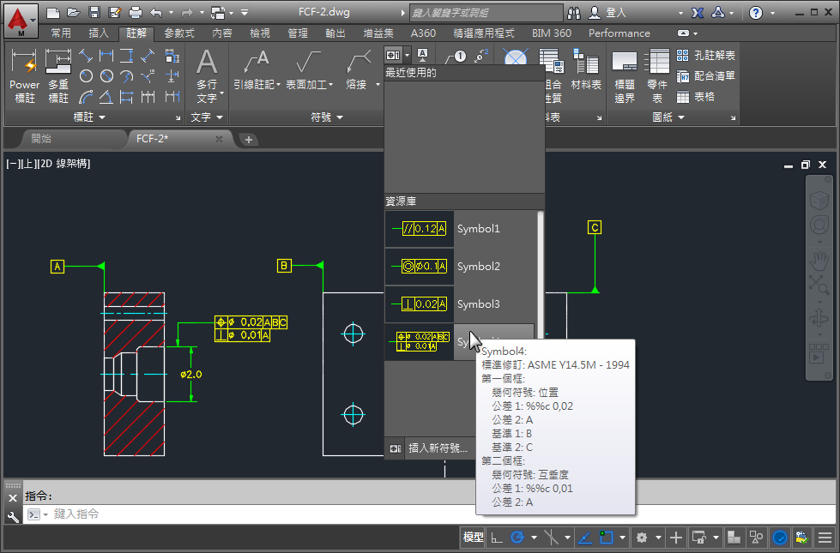Toggle polar tracking in status bar

pyautogui.click(x=517, y=537)
